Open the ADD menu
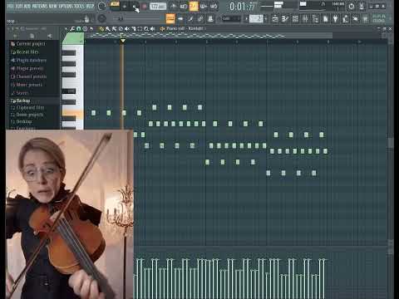The height and width of the screenshot is (299, 399). pyautogui.click(x=27, y=6)
